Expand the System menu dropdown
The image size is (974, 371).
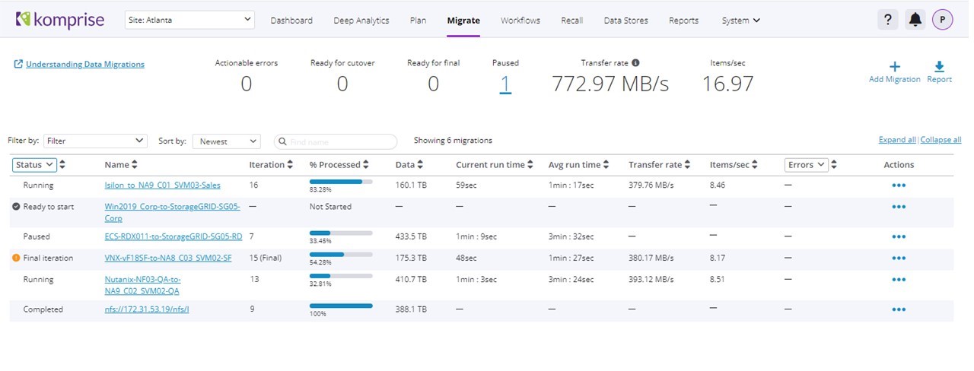[x=740, y=21]
